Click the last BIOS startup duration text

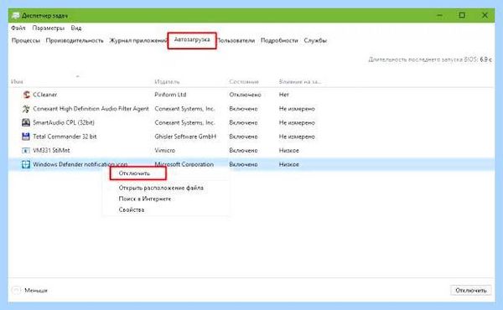pyautogui.click(x=430, y=59)
